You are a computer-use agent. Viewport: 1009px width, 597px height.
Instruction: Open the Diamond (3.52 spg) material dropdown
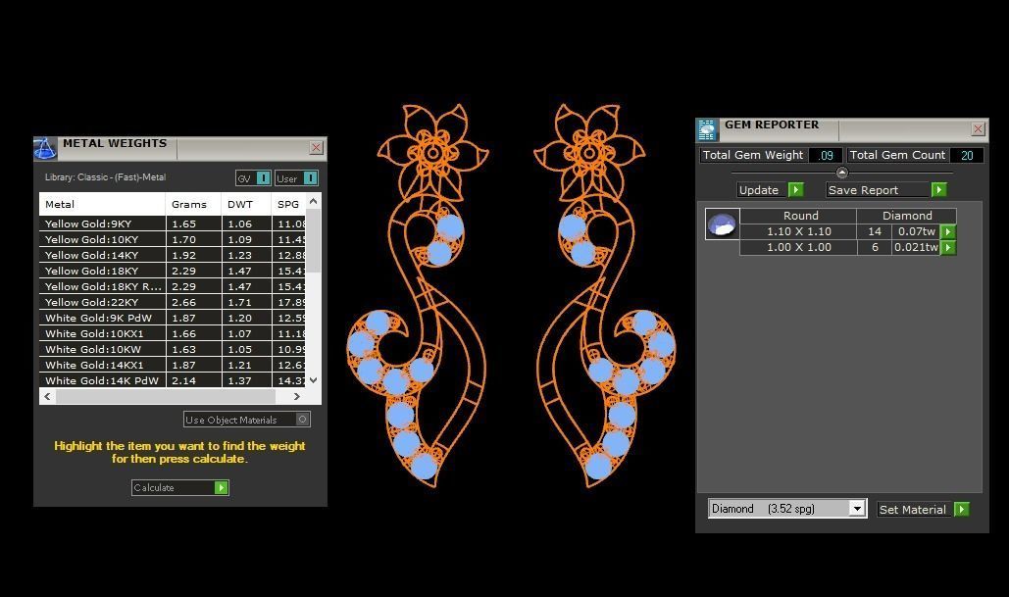pos(856,509)
